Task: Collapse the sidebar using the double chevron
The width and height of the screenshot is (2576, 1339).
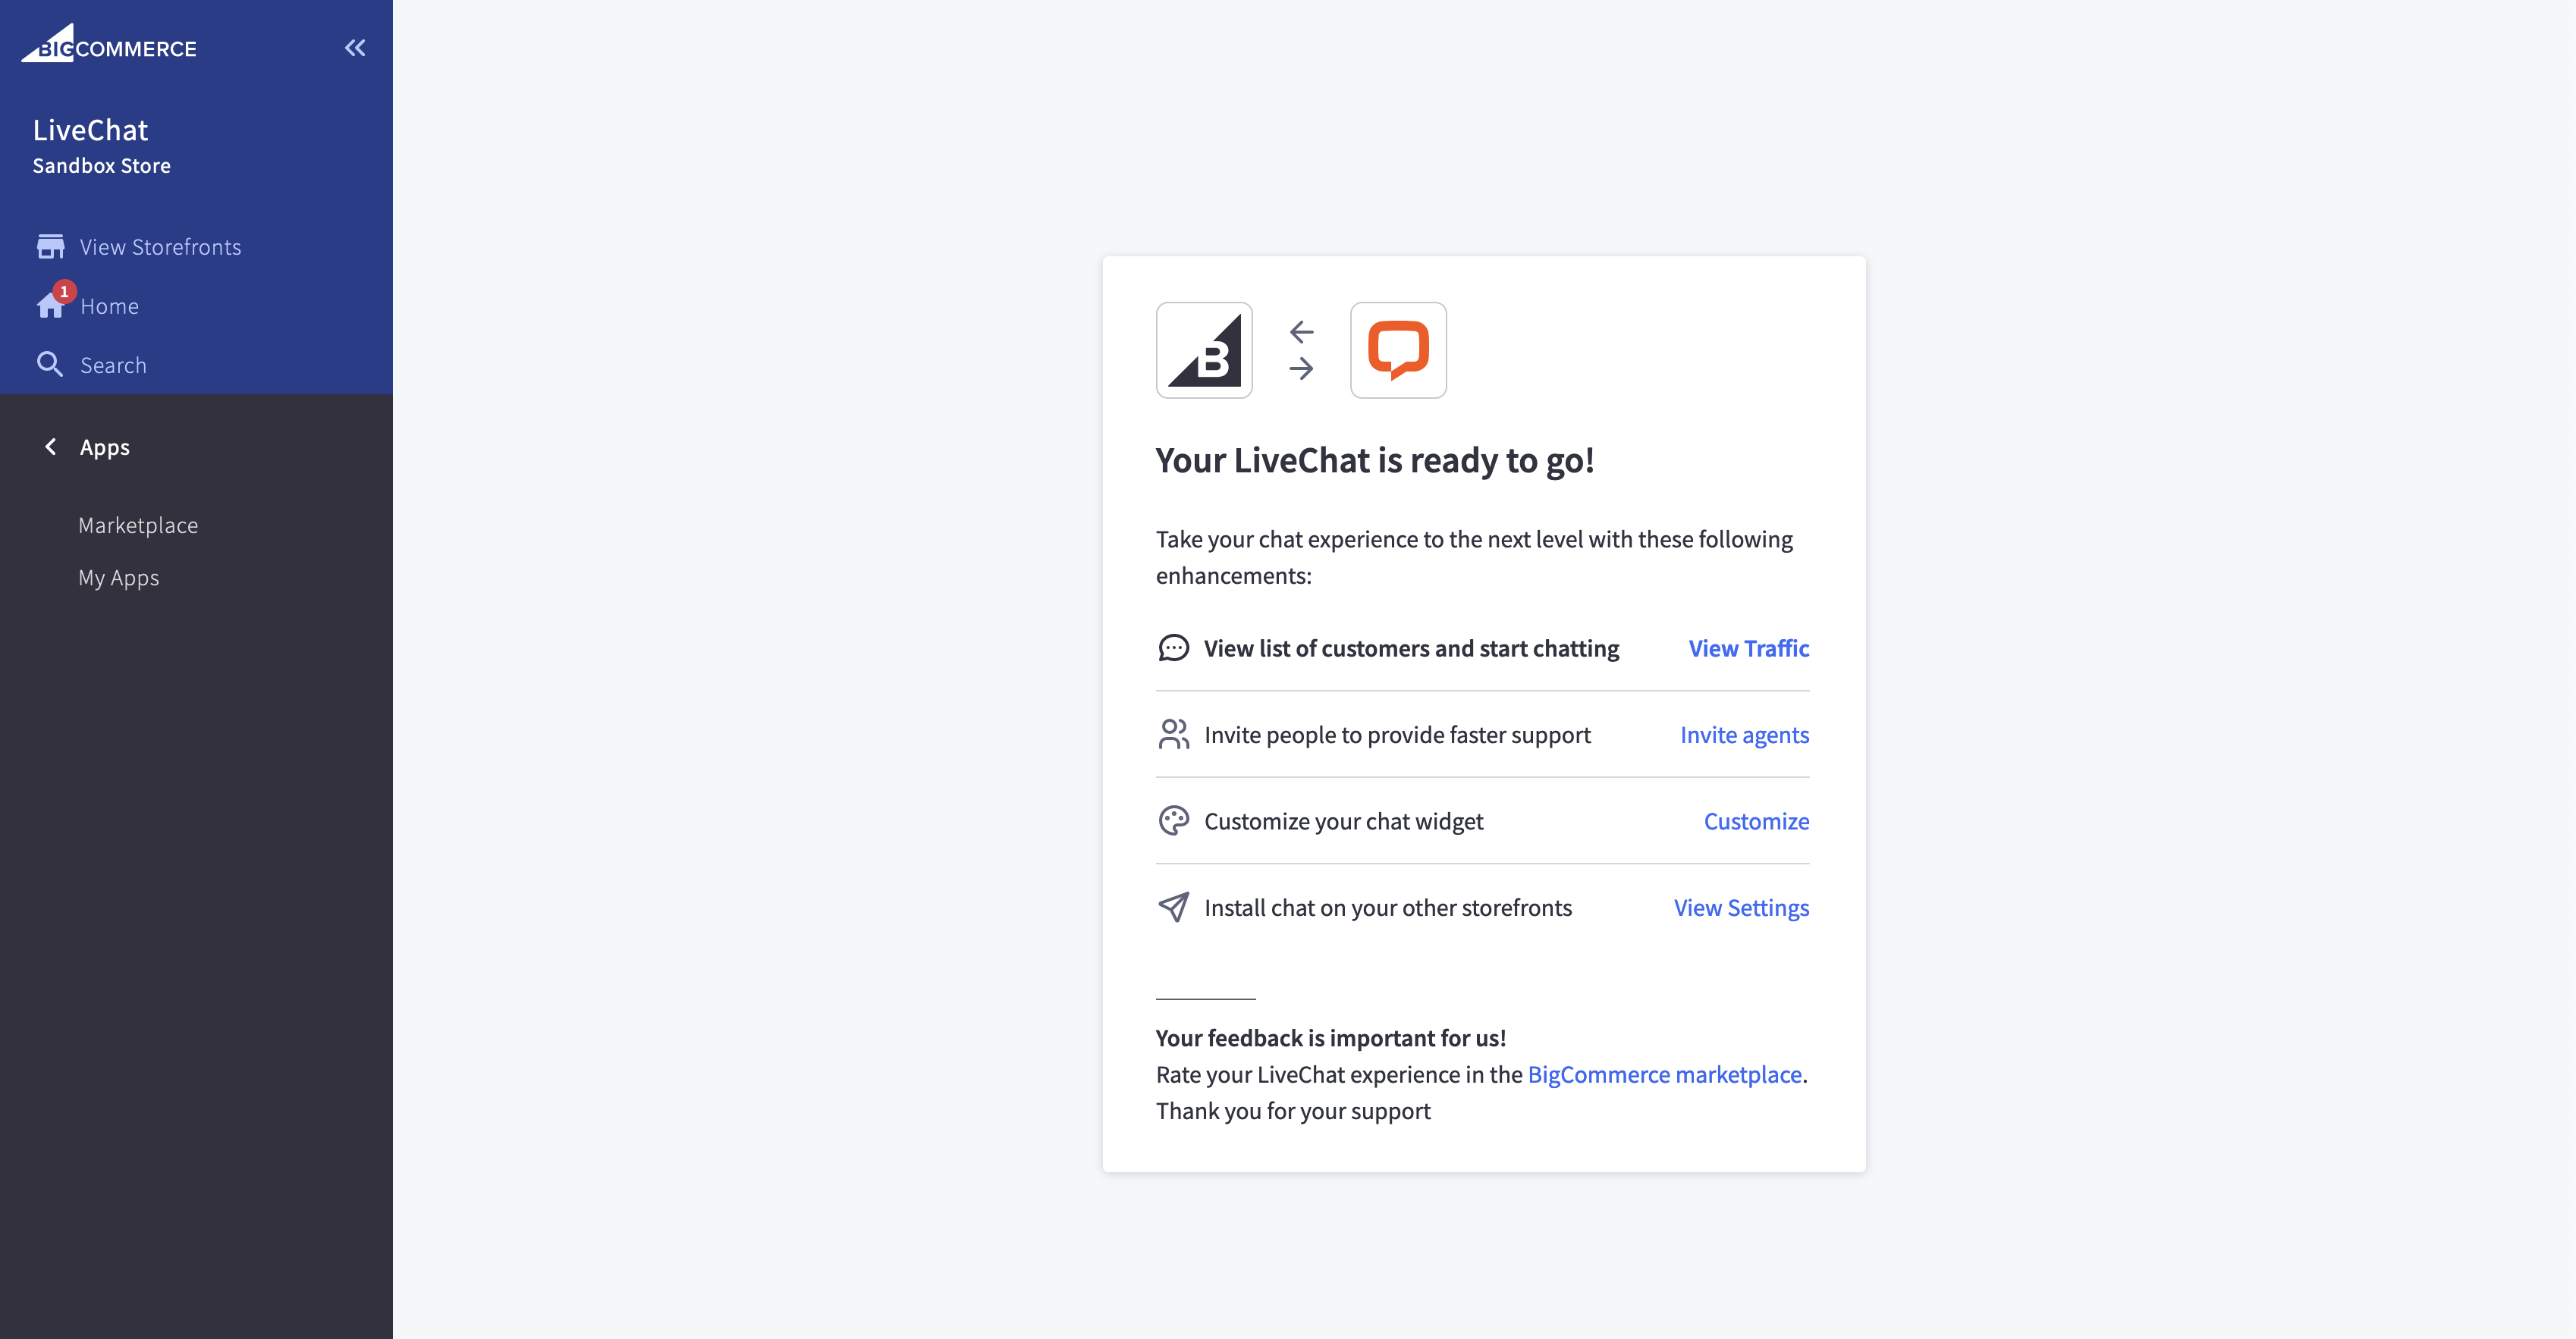Action: pyautogui.click(x=354, y=47)
